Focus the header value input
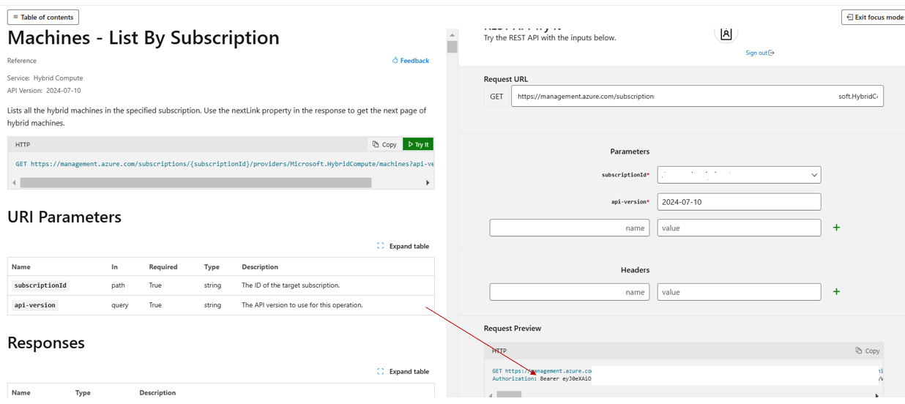The height and width of the screenshot is (404, 905). click(739, 291)
